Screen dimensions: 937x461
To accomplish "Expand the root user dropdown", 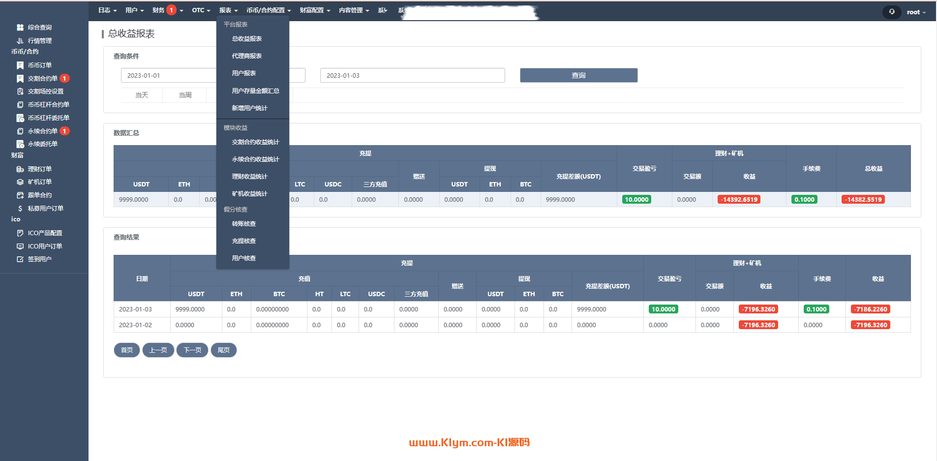I will coord(916,12).
